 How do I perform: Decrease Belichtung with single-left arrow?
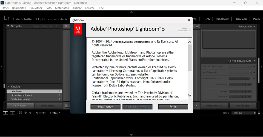coord(238,84)
